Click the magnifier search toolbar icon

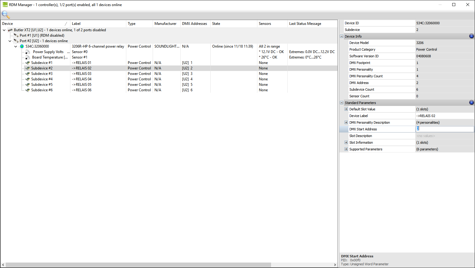point(6,15)
